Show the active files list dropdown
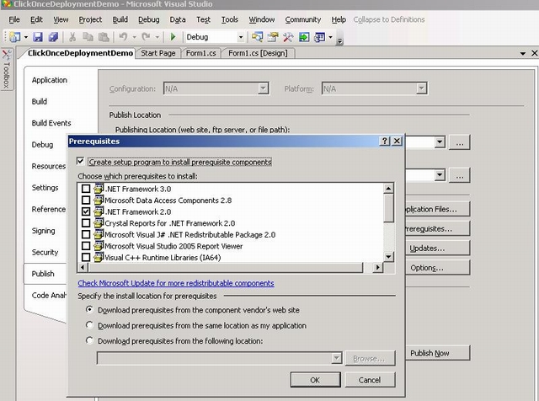 point(523,53)
